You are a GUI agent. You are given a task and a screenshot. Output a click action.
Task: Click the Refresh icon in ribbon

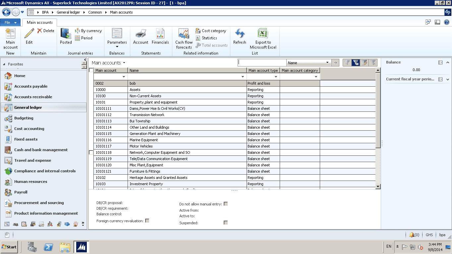pos(239,34)
